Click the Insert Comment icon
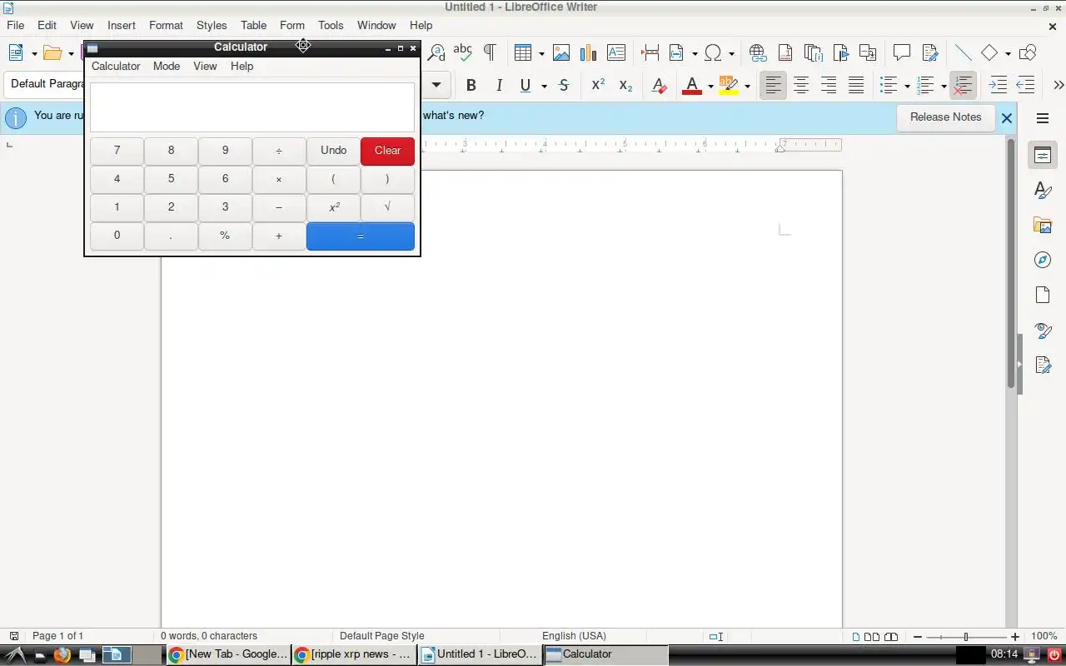Screen dimensions: 1066x666 click(901, 53)
